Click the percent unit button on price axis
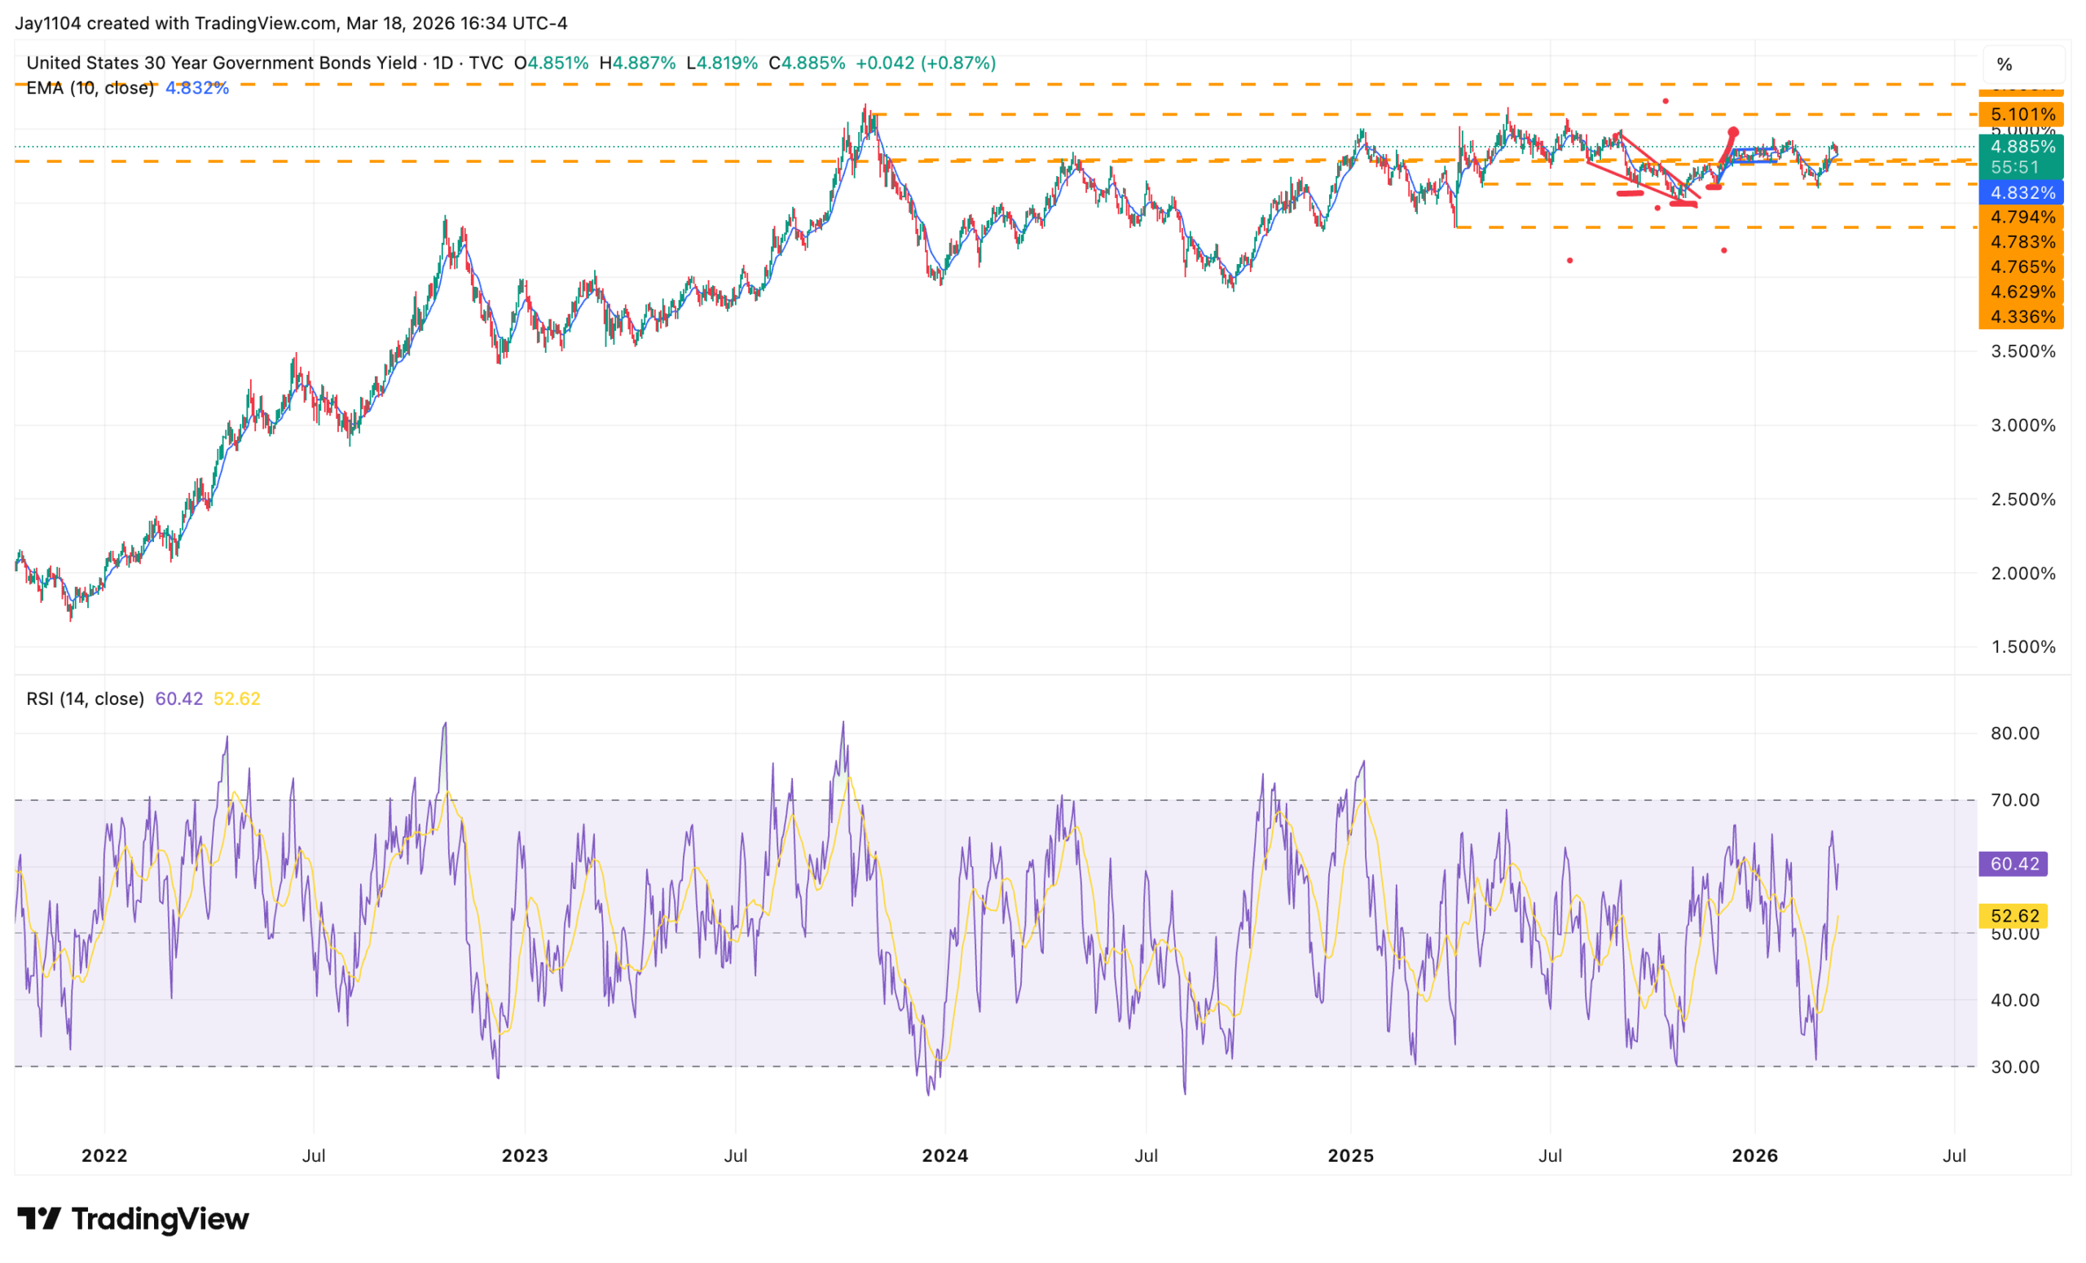The image size is (2086, 1263). tap(2004, 64)
